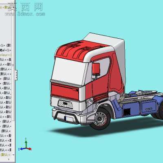Select the tree row containing 'al<1>'

(6, 50)
